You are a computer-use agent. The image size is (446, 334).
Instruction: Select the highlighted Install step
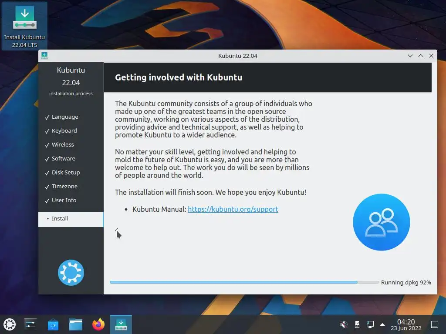coord(71,219)
